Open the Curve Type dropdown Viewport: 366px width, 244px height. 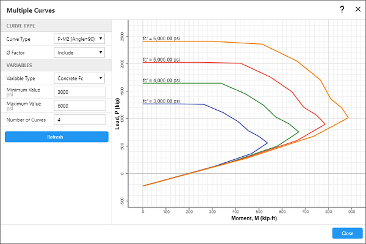click(79, 39)
